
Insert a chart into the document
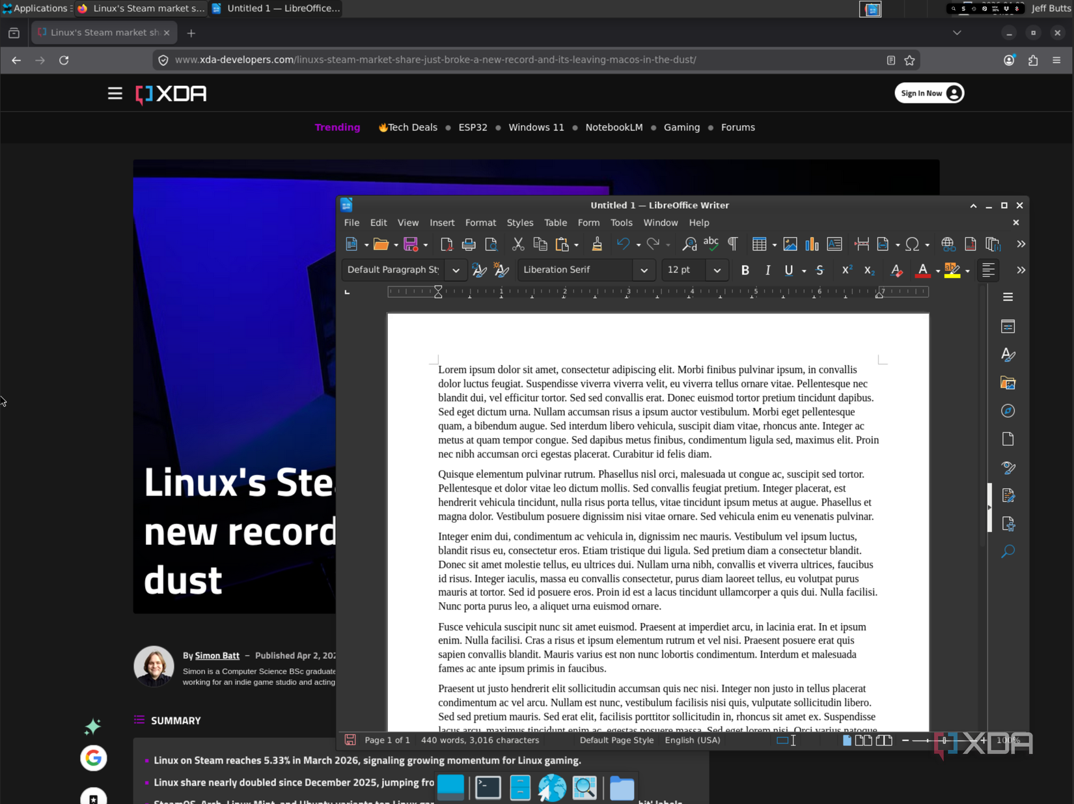click(812, 244)
